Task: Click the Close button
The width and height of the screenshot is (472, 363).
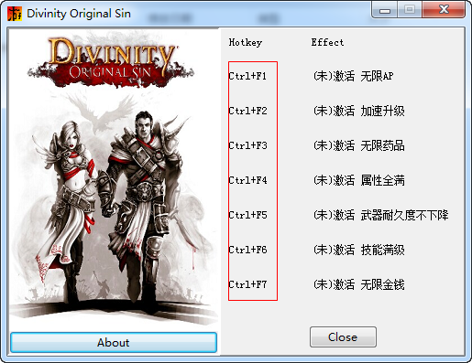Action: coord(343,337)
